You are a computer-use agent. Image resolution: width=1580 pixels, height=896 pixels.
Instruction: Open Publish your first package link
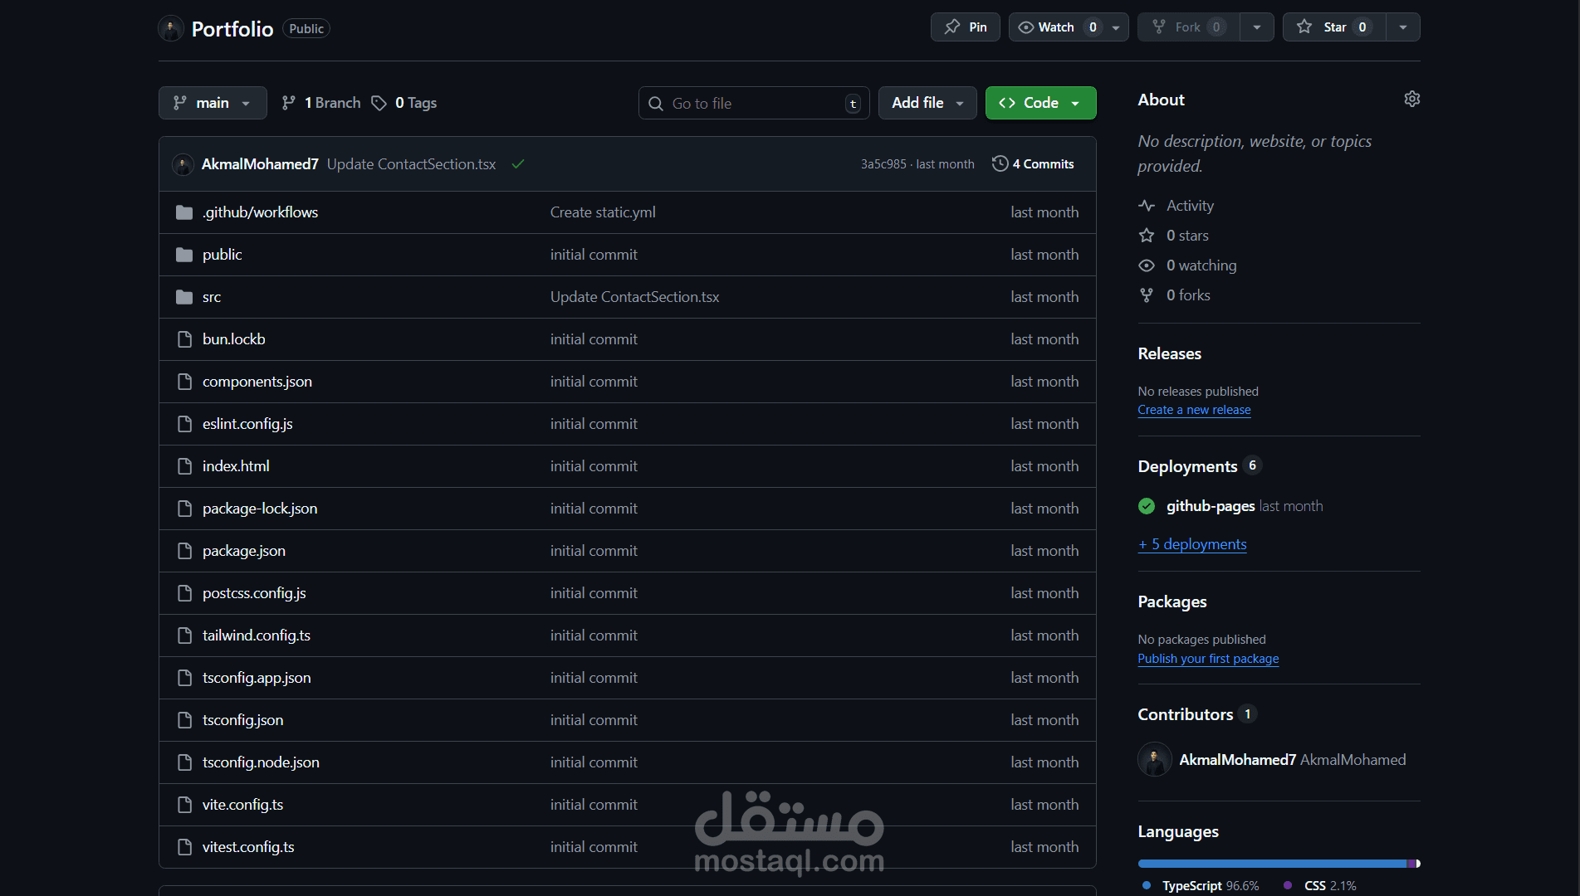coord(1208,659)
